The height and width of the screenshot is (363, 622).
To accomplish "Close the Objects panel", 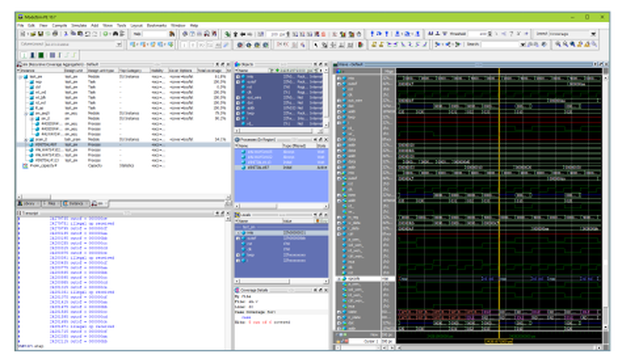I will pos(326,64).
